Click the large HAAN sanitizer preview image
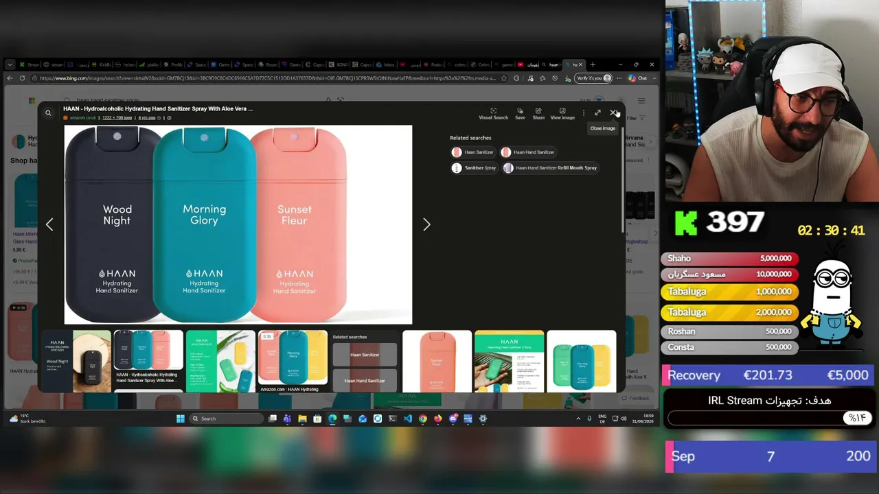Image resolution: width=879 pixels, height=494 pixels. [238, 224]
